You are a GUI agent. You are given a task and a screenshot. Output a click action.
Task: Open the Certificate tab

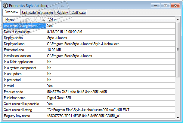tap(79, 13)
